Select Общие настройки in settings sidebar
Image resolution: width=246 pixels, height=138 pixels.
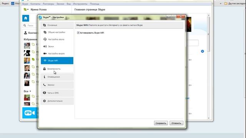[x=57, y=32]
